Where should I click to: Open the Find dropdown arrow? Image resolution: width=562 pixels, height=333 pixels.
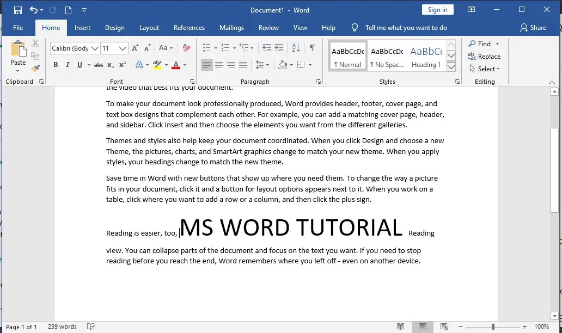click(x=498, y=44)
